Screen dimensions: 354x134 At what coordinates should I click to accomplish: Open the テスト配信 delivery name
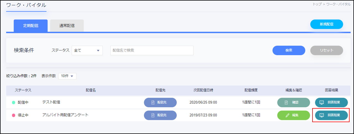[51, 102]
